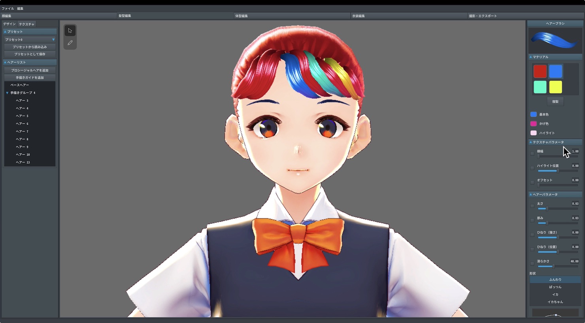Viewport: 585px width, 323px height.
Task: Tick the ひねり（強さ） checkbox
Action: 532,235
